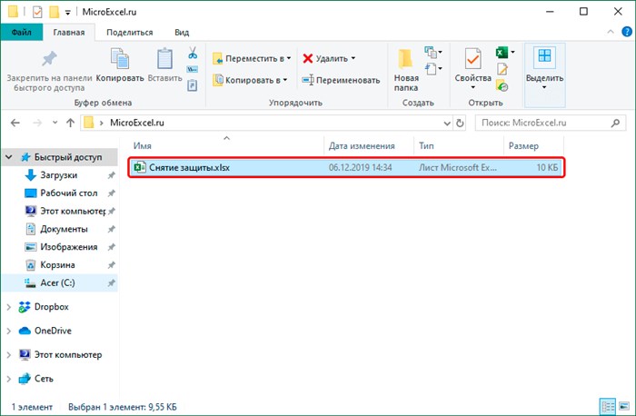
Task: Expand the OneDrive tree node
Action: (8, 332)
